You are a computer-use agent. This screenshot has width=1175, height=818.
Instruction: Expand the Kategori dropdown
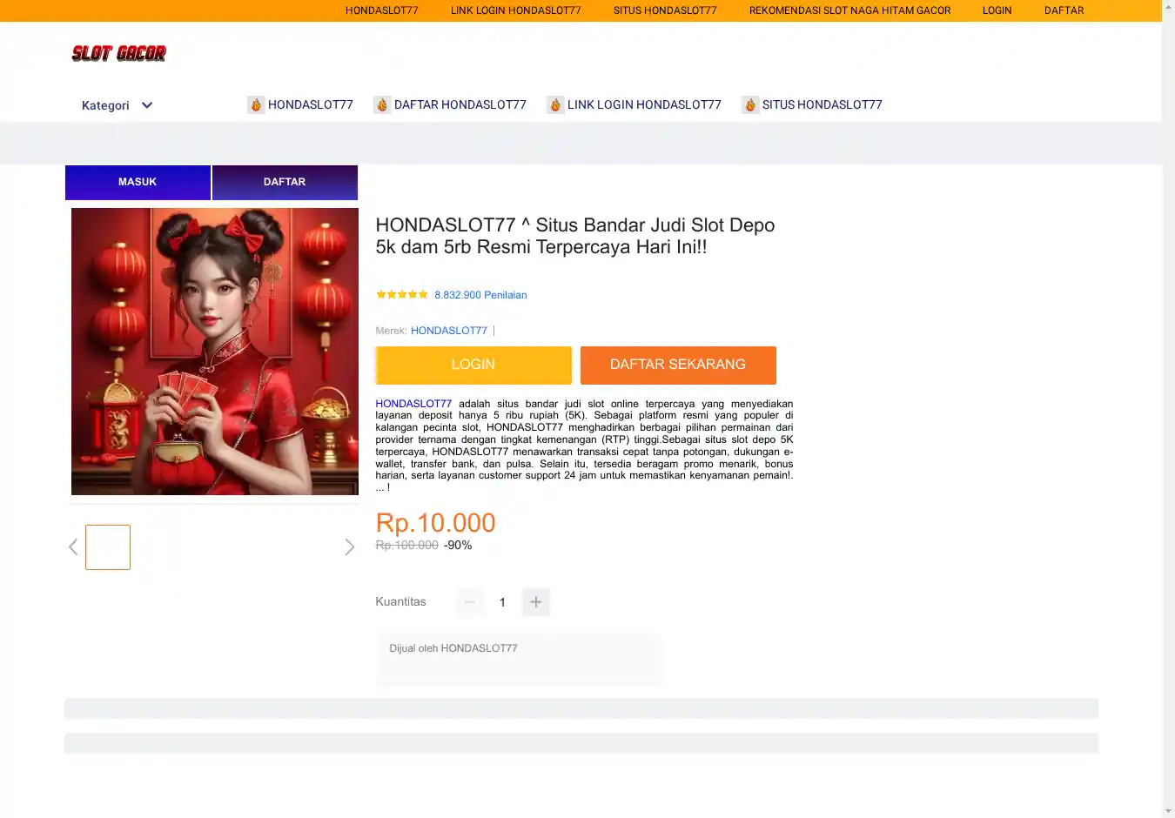117,105
